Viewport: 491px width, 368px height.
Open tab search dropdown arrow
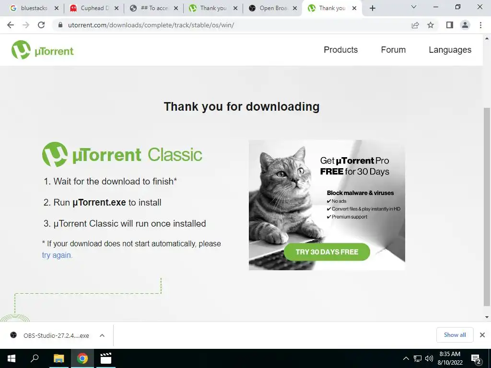pos(414,7)
